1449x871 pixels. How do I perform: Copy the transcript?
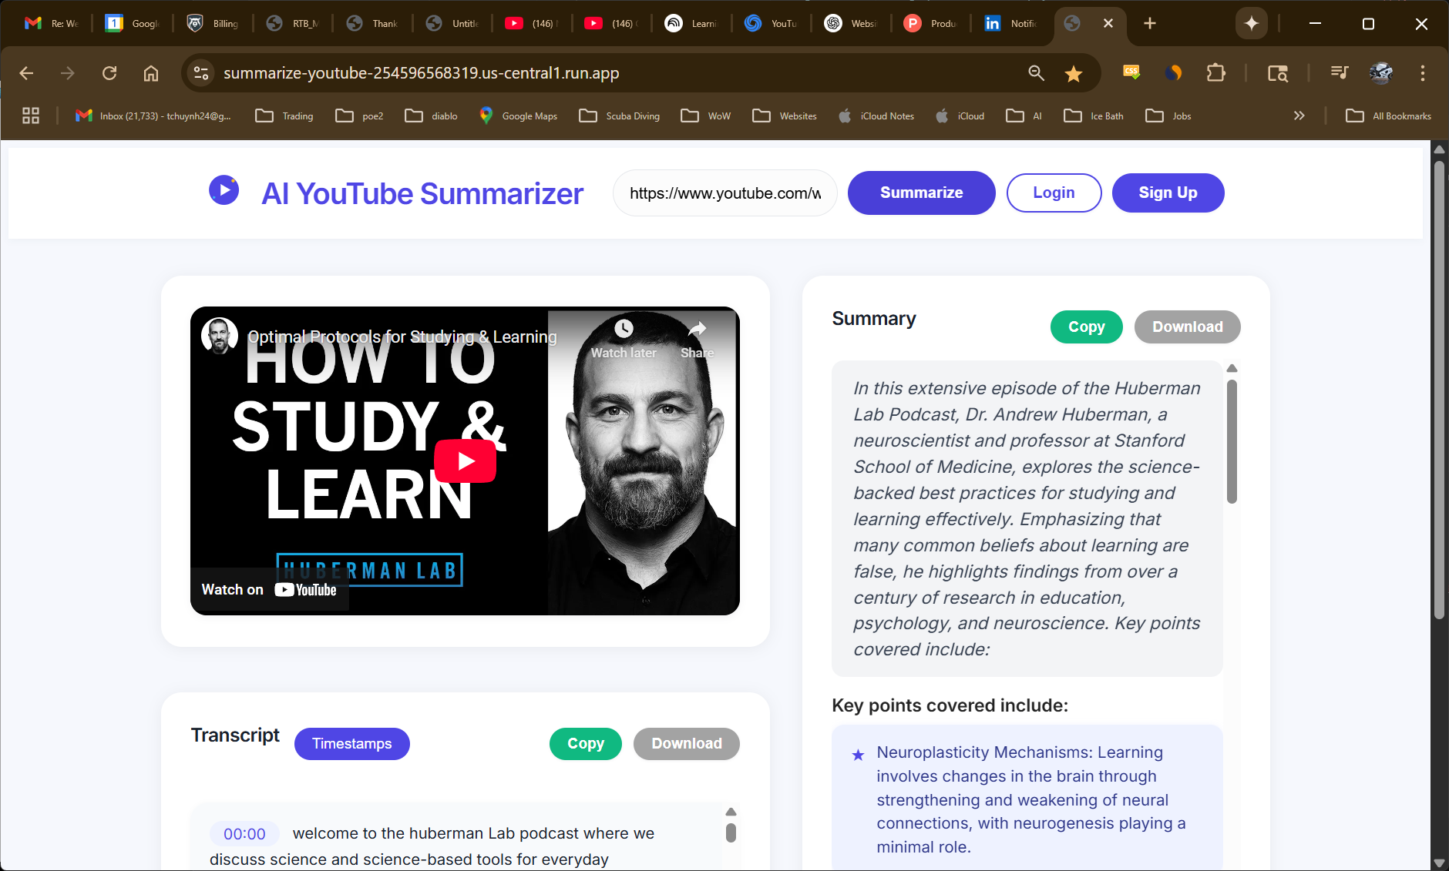click(x=585, y=743)
